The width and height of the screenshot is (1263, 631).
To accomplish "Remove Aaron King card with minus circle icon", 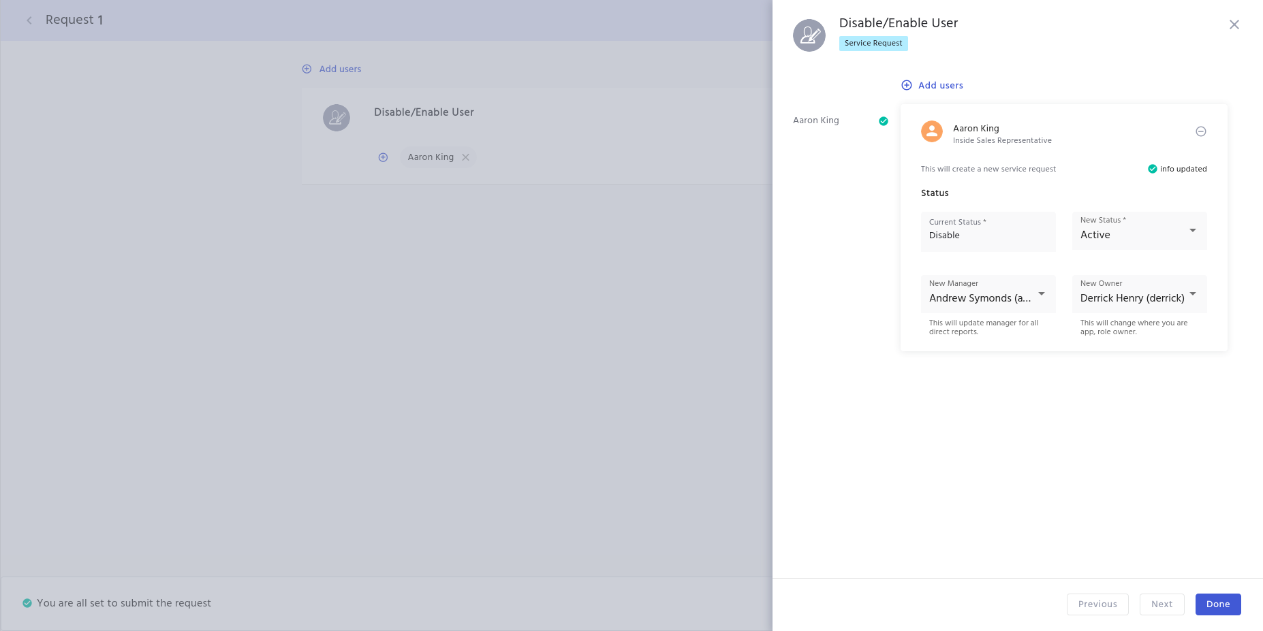I will pos(1201,131).
